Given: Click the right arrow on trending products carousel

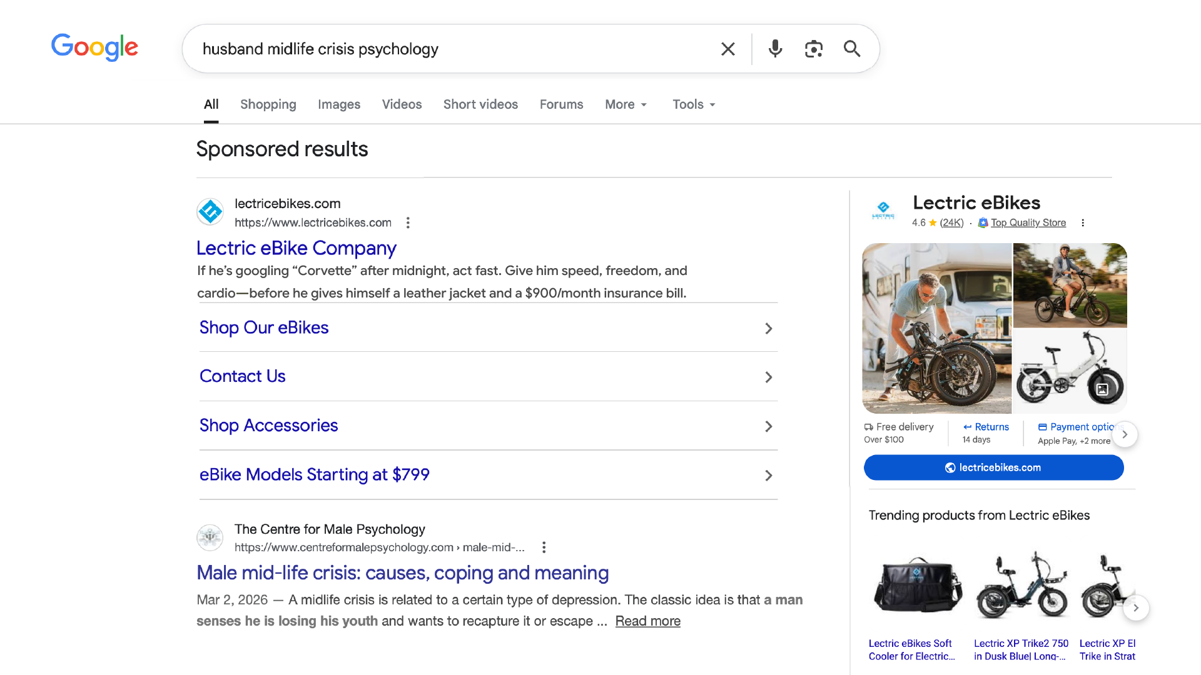Looking at the screenshot, I should [x=1137, y=607].
